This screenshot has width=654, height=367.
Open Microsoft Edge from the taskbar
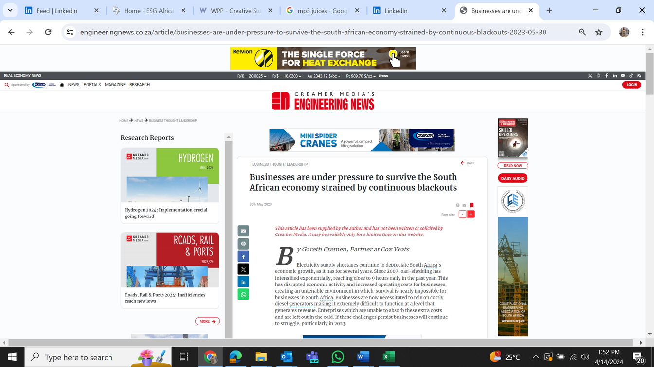point(236,357)
